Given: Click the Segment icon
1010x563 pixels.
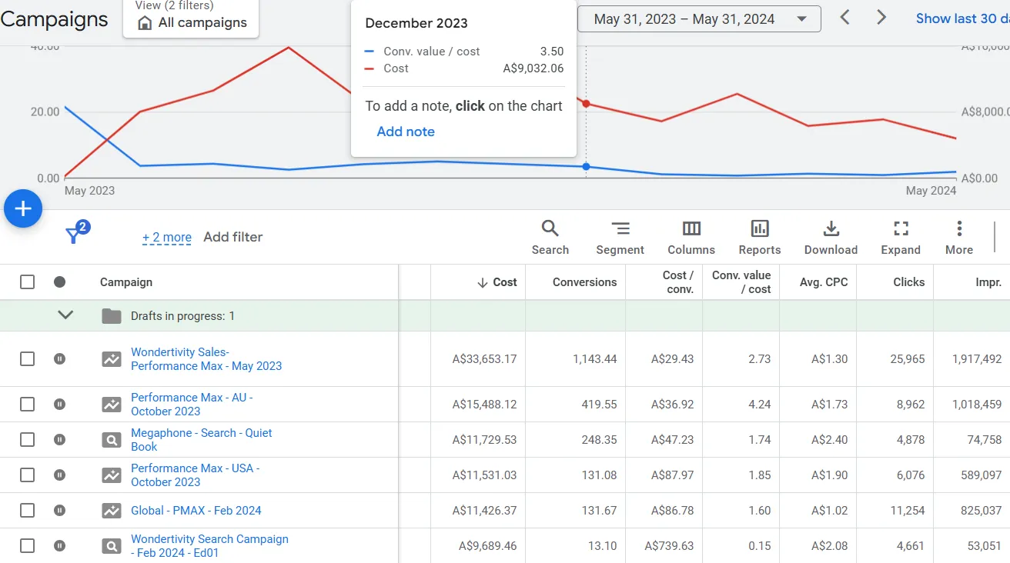Looking at the screenshot, I should [620, 229].
